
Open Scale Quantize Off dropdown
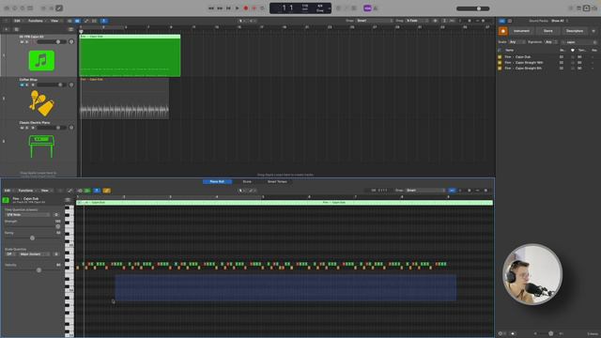point(10,254)
